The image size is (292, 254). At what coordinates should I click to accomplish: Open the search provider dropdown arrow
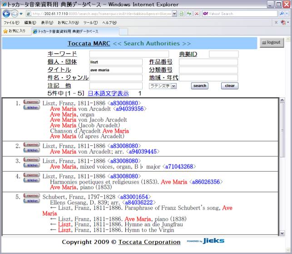tap(287, 14)
